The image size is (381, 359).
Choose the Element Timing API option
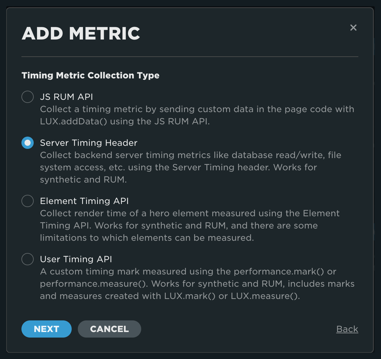(x=28, y=201)
